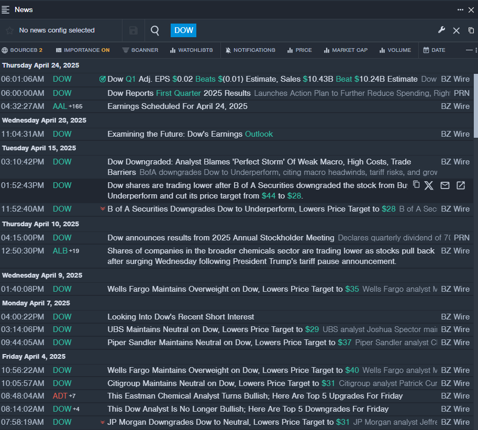The height and width of the screenshot is (430, 478).
Task: Click the ADT ticker symbol
Action: [60, 396]
